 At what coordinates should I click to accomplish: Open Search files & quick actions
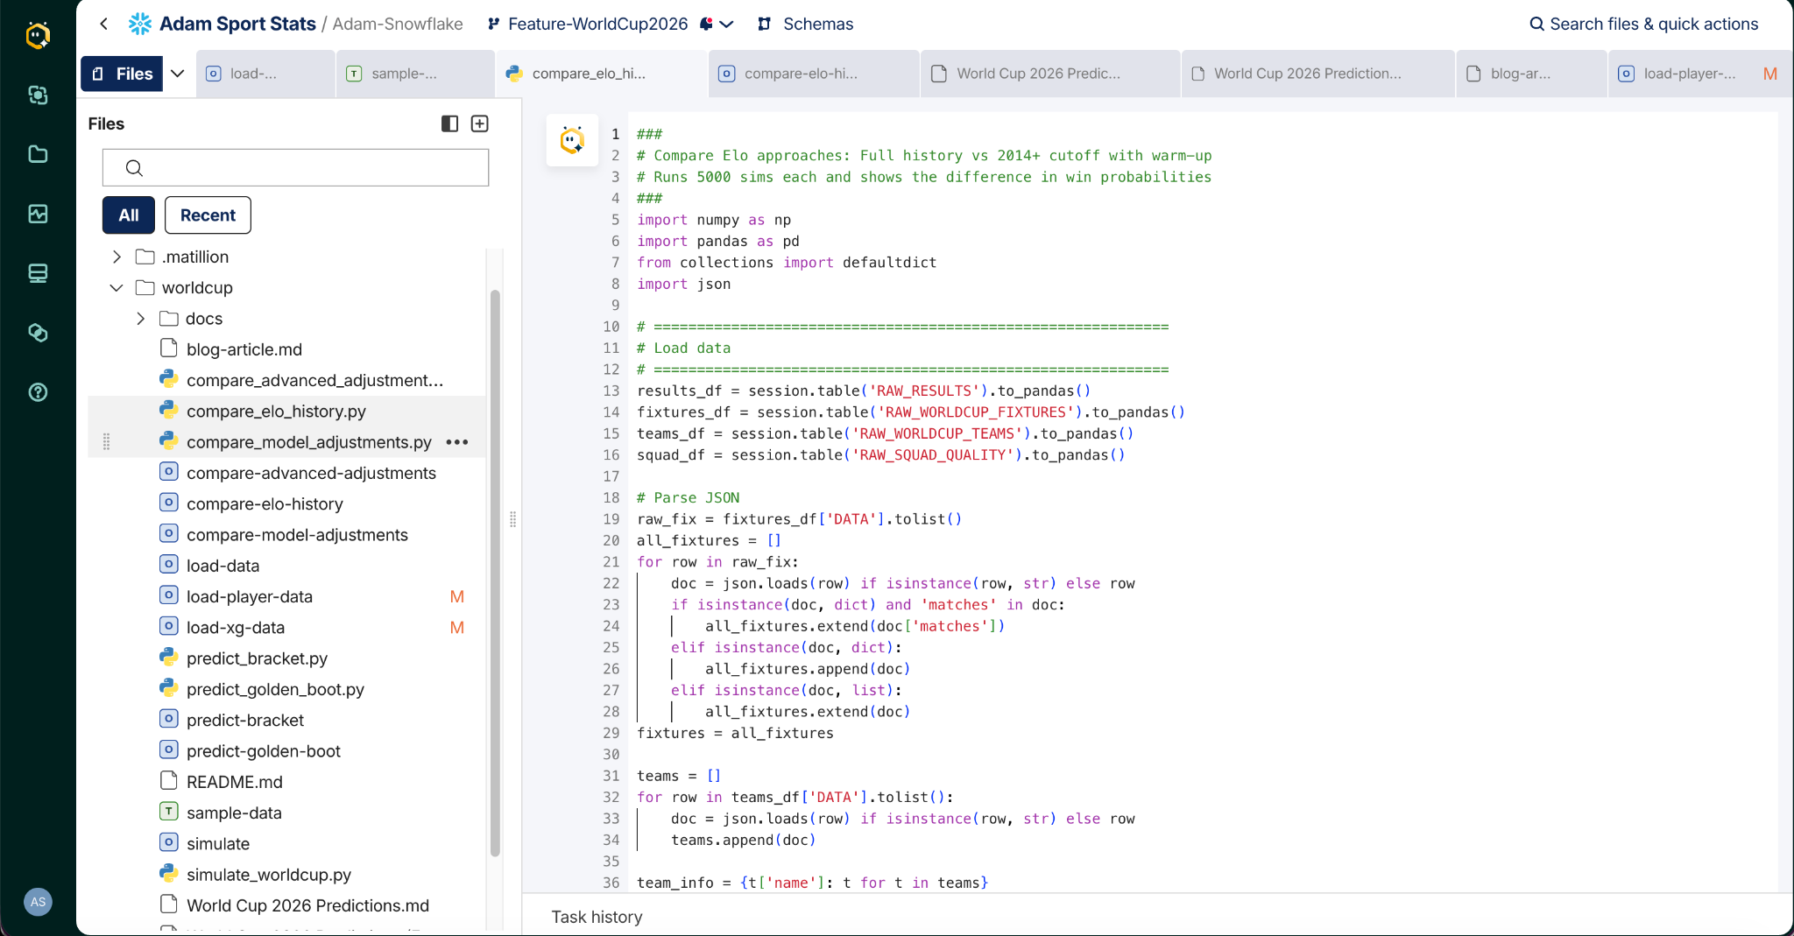click(x=1644, y=24)
